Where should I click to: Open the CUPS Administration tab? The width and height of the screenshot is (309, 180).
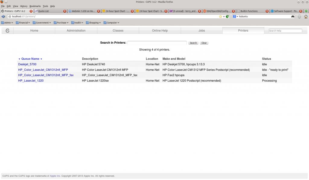[x=76, y=30]
